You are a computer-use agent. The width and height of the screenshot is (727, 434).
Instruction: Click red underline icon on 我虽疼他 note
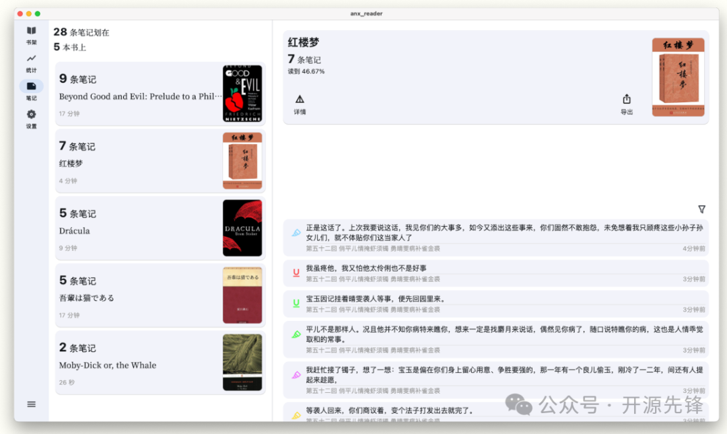pos(296,273)
